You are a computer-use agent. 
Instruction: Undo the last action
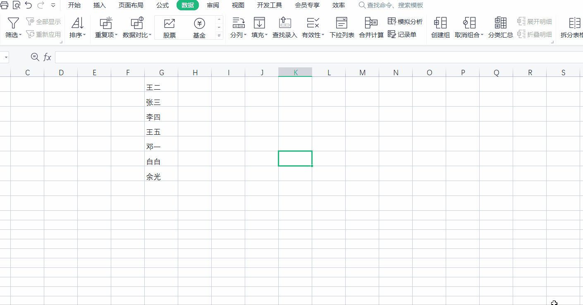28,5
